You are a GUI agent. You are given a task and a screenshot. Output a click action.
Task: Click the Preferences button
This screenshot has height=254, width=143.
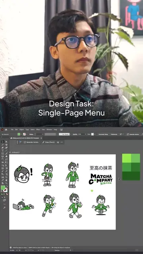pyautogui.click(x=114, y=134)
